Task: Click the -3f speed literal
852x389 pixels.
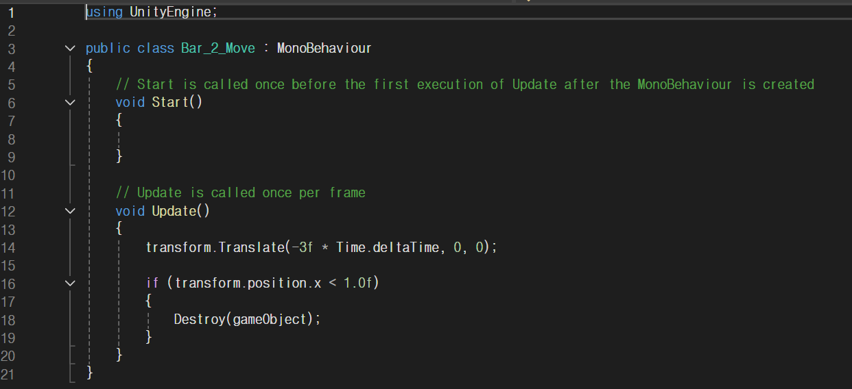Action: [x=302, y=247]
